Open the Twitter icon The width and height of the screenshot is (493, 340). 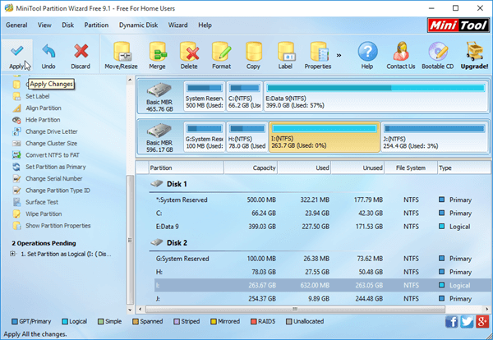coord(467,322)
